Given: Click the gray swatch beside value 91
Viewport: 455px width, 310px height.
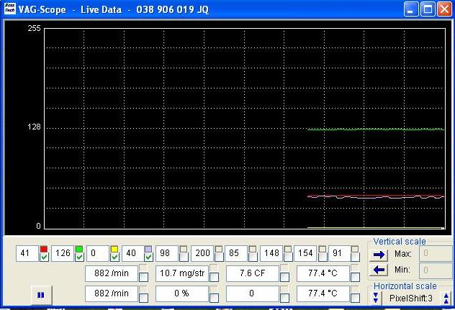Looking at the screenshot, I should click(355, 249).
